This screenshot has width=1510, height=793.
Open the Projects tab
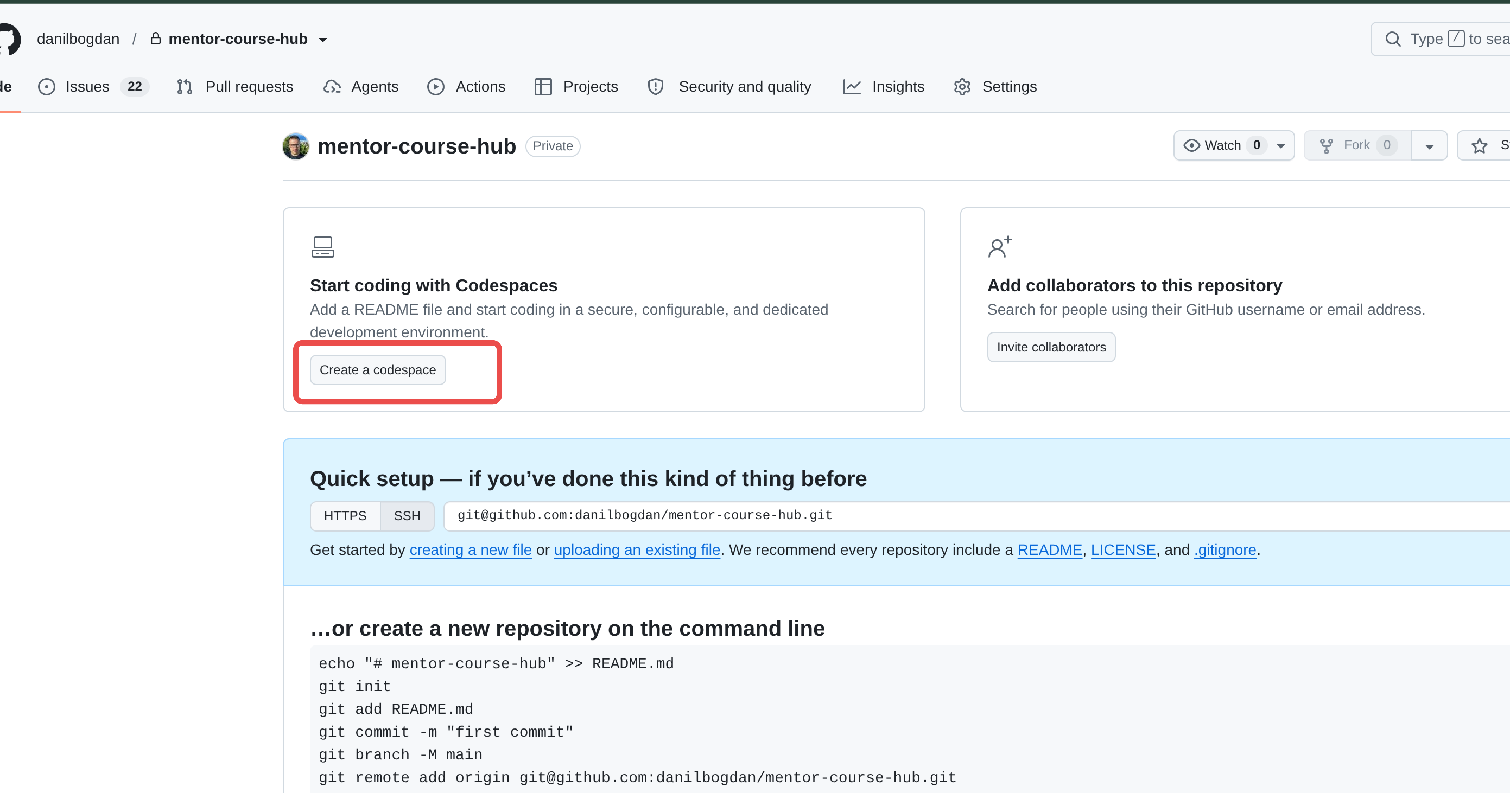click(576, 87)
